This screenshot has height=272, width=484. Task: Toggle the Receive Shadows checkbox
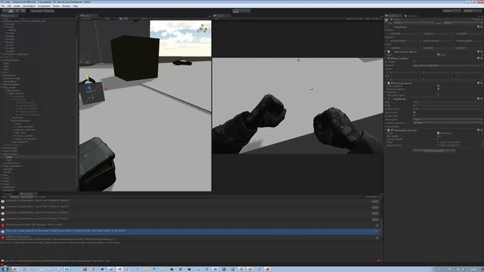click(439, 89)
